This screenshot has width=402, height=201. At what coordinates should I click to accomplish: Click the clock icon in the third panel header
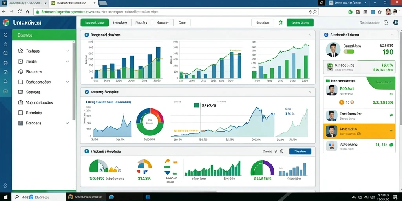pos(282,151)
